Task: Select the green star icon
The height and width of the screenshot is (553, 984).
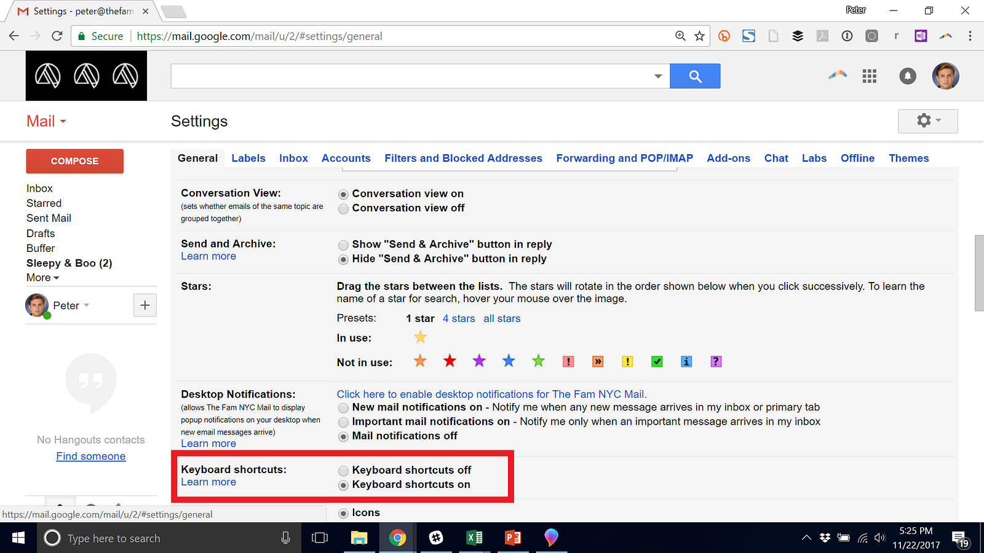Action: click(x=538, y=361)
